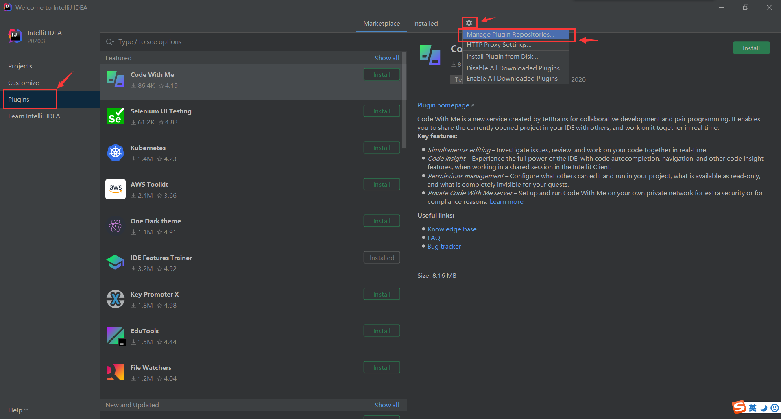781x419 pixels.
Task: Click the Sogou input method tray icon
Action: [x=739, y=407]
